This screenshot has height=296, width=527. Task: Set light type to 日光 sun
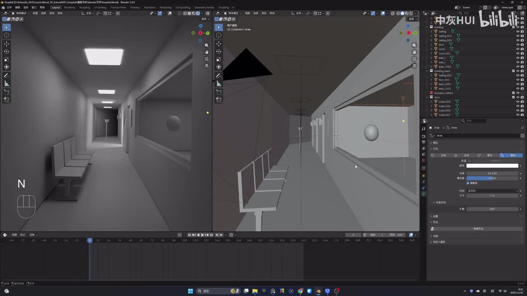tap(464, 155)
